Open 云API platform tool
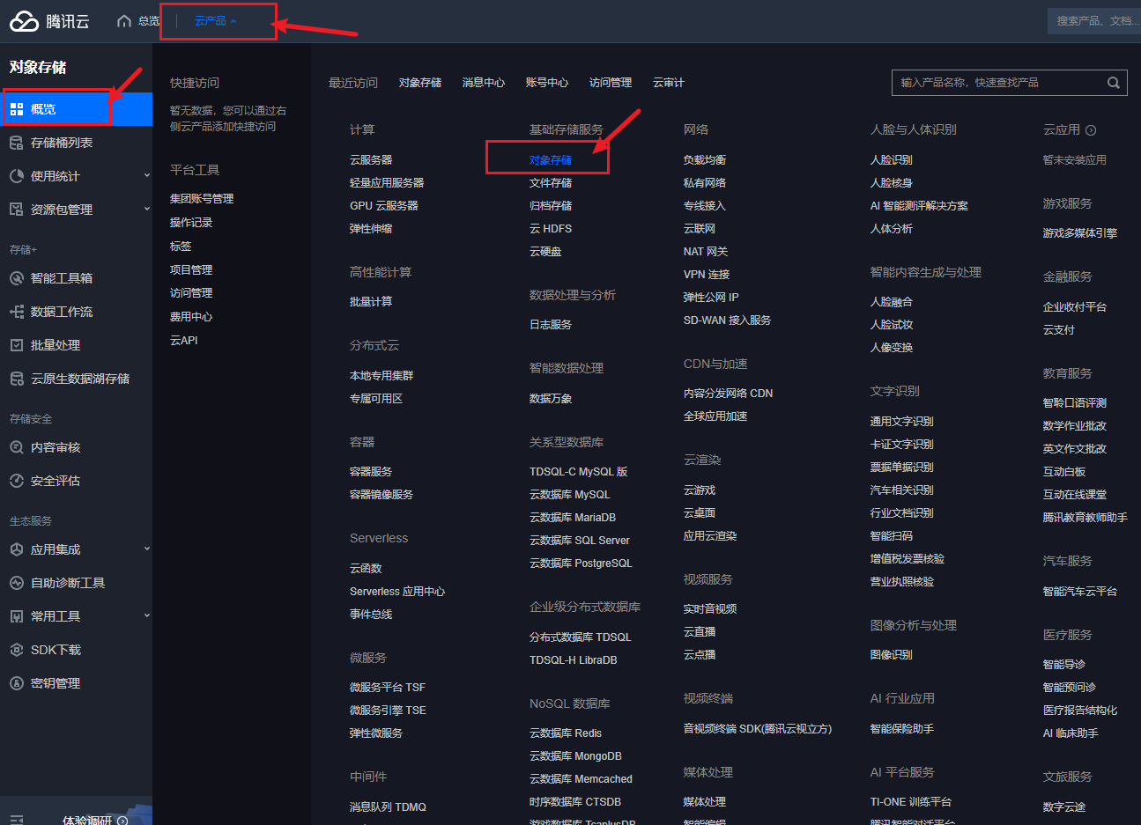Image resolution: width=1141 pixels, height=825 pixels. coord(184,341)
